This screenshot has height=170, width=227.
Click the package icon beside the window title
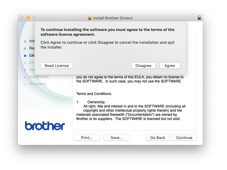coord(90,18)
